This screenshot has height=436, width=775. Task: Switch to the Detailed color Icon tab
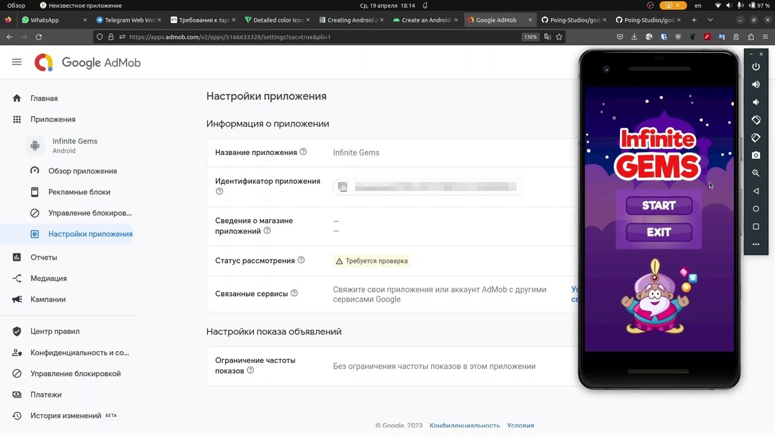(x=277, y=20)
